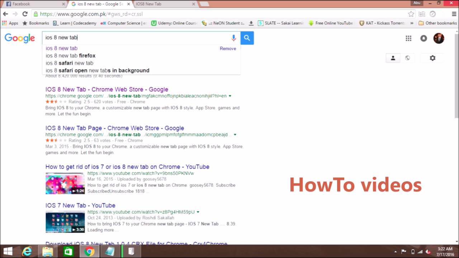This screenshot has width=459, height=258.
Task: Pick the first suggestion ios 8 new tab
Action: click(x=61, y=48)
